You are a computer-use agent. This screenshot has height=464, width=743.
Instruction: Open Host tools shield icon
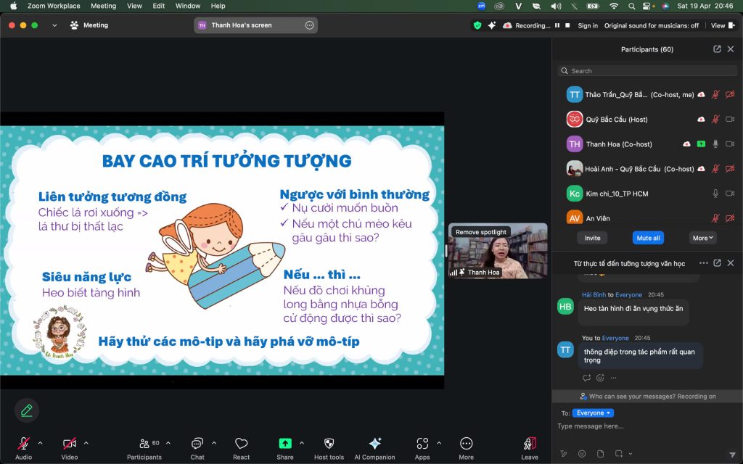click(x=329, y=444)
